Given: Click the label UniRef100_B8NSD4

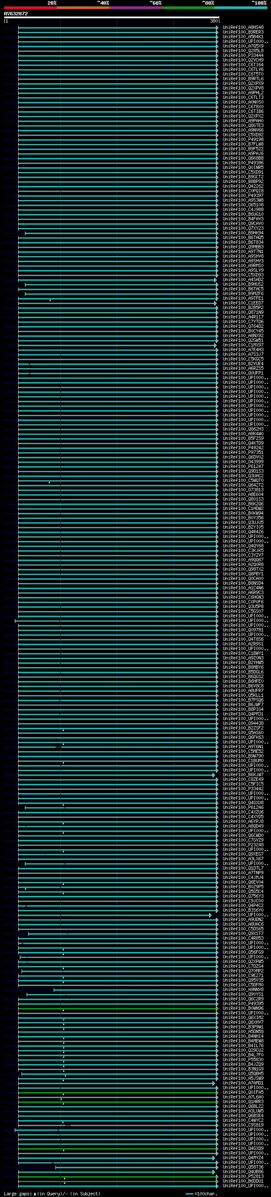Looking at the screenshot, I should pyautogui.click(x=243, y=583).
